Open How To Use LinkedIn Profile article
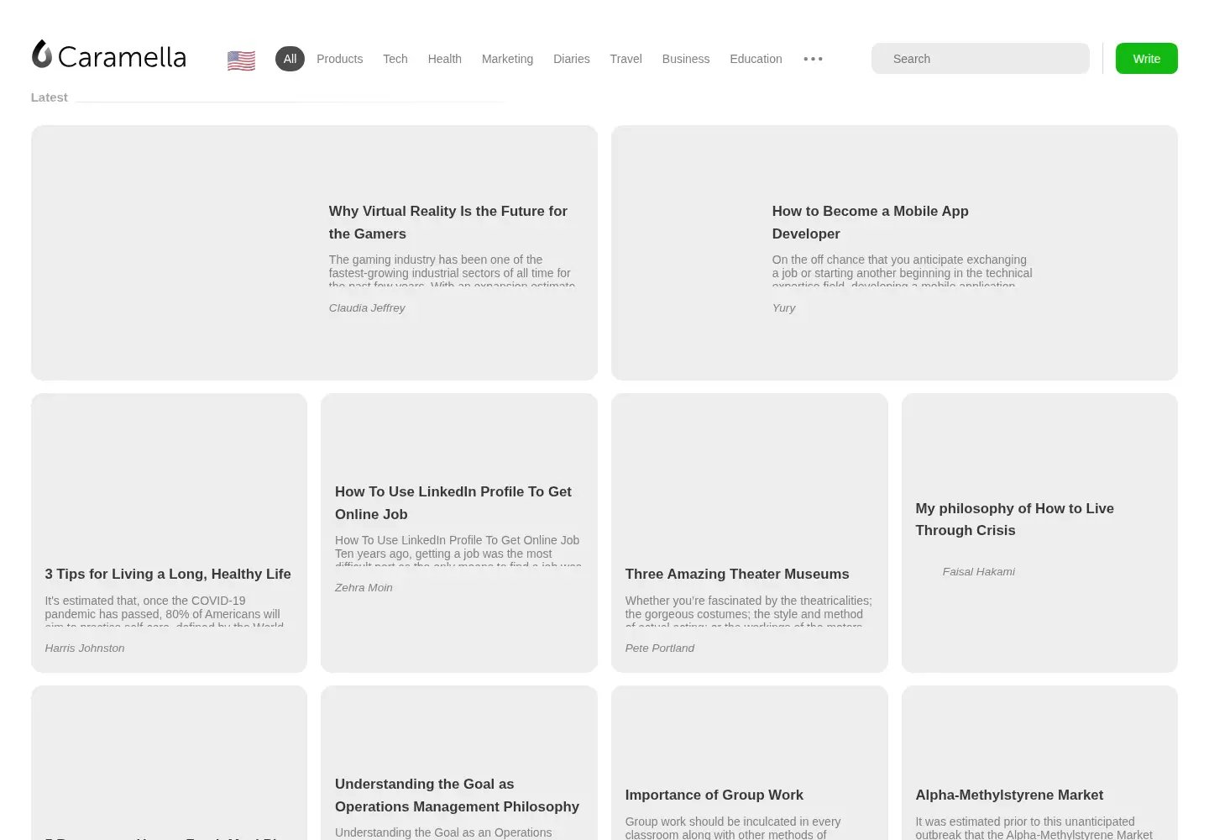This screenshot has width=1209, height=840. pyautogui.click(x=453, y=503)
